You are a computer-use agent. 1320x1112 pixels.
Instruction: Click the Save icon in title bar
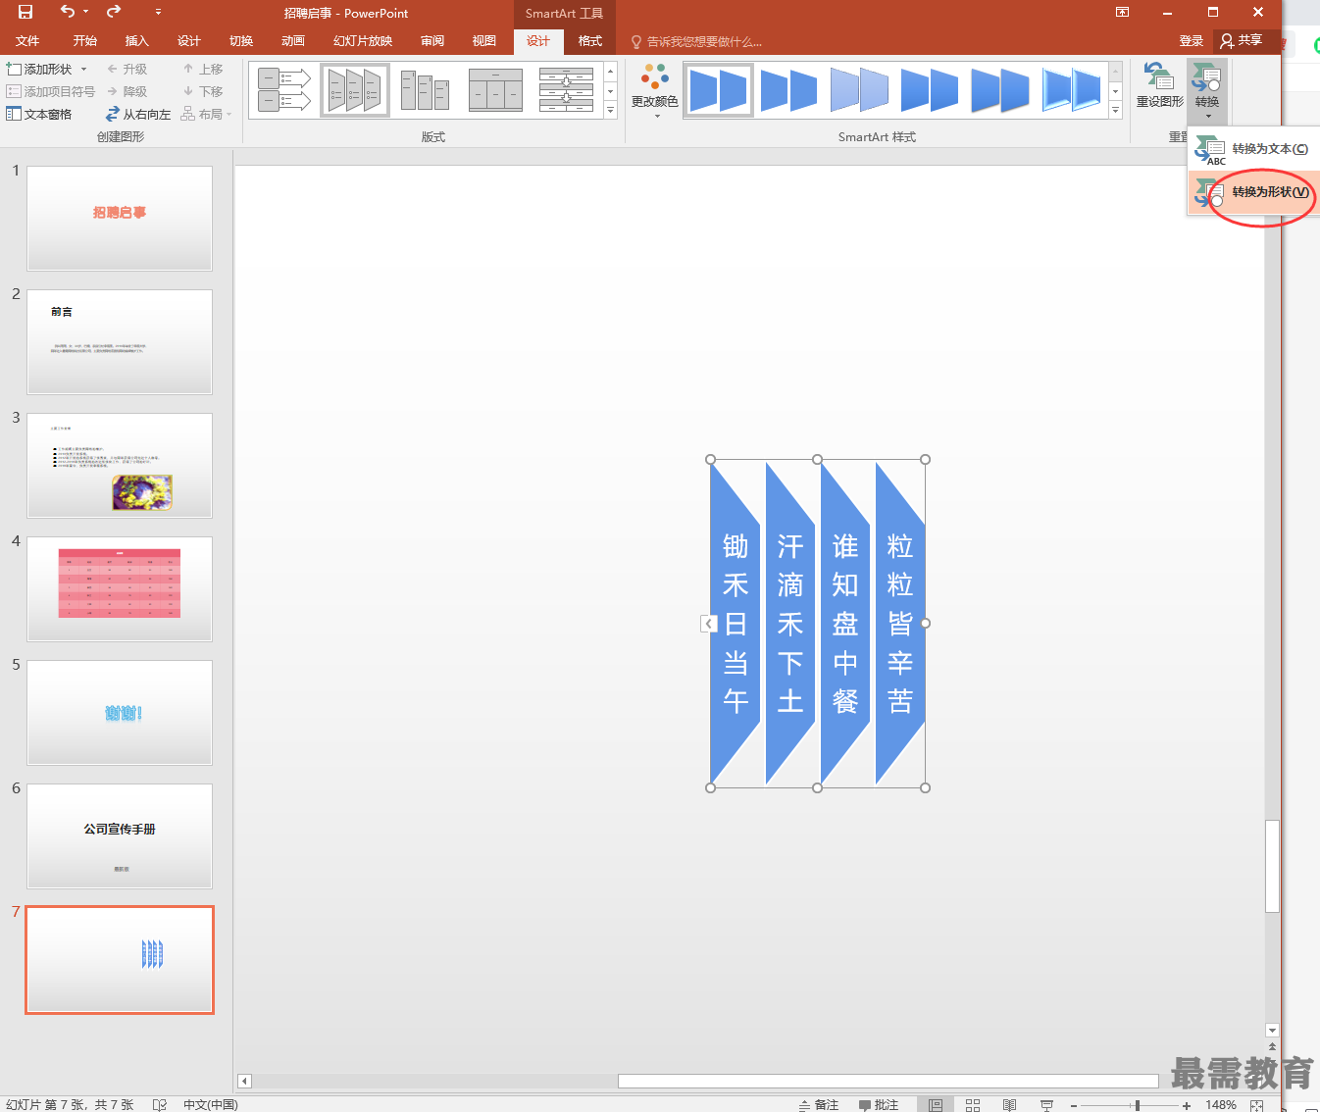25,12
